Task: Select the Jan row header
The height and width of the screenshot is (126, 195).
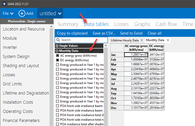Action: tap(117, 55)
